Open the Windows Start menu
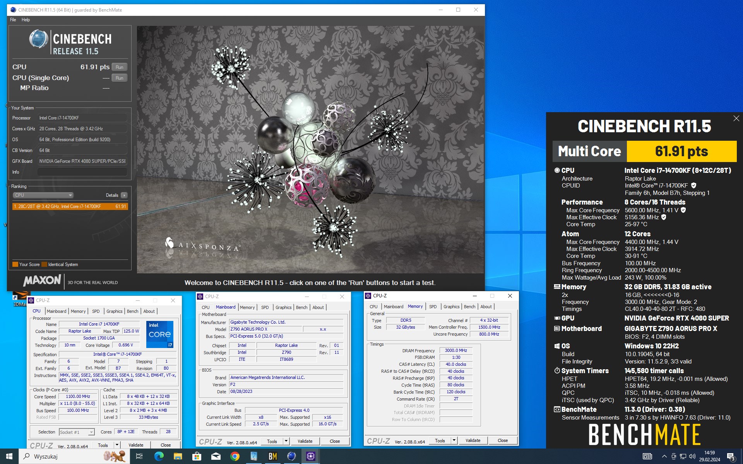Image resolution: width=743 pixels, height=464 pixels. pos(9,456)
